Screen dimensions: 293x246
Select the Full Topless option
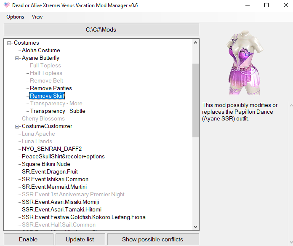[45, 65]
